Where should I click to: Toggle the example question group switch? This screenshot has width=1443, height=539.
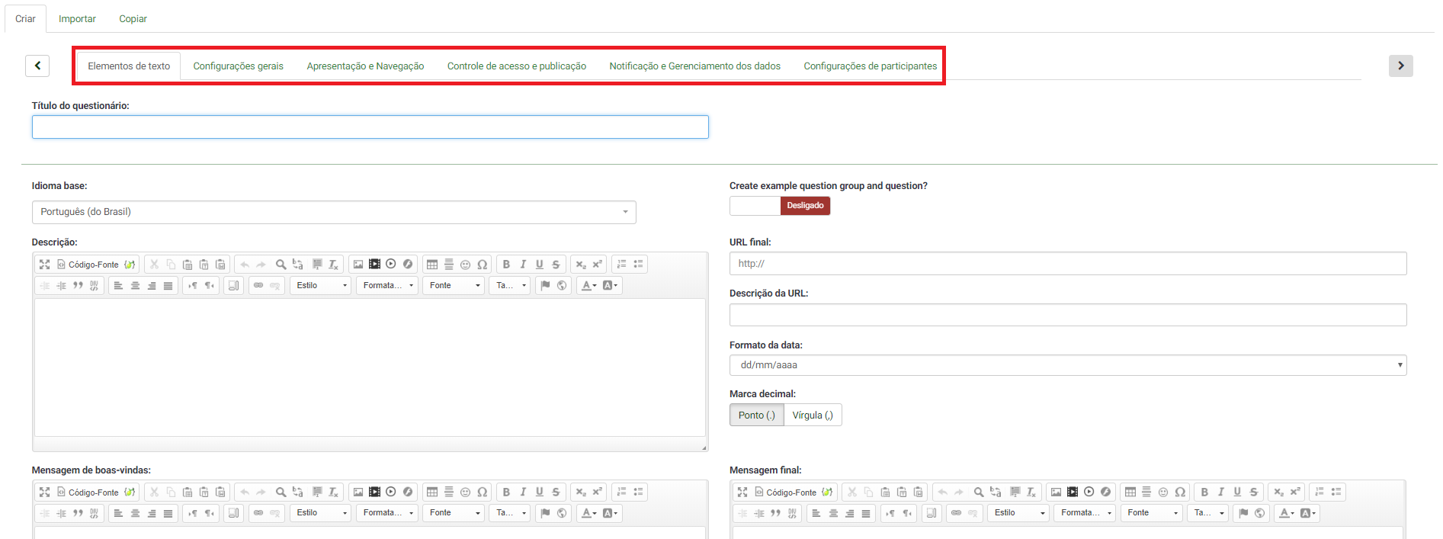click(780, 206)
